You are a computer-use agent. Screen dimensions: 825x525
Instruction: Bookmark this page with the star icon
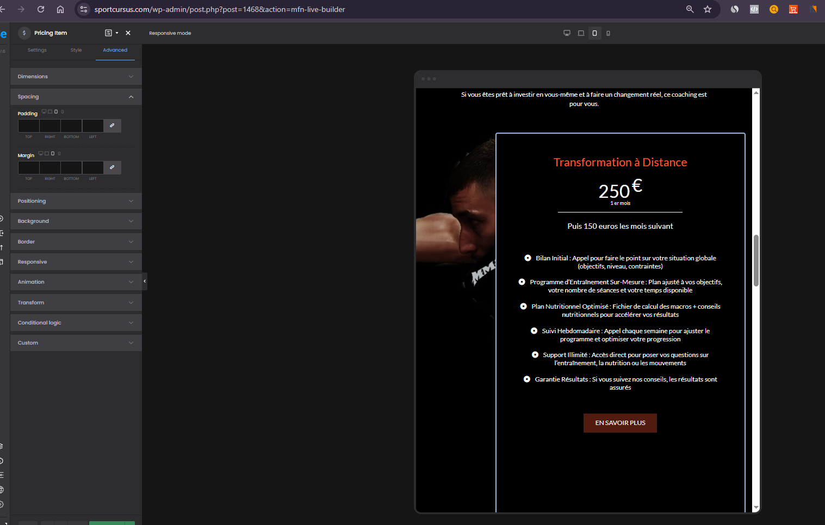[x=708, y=9]
